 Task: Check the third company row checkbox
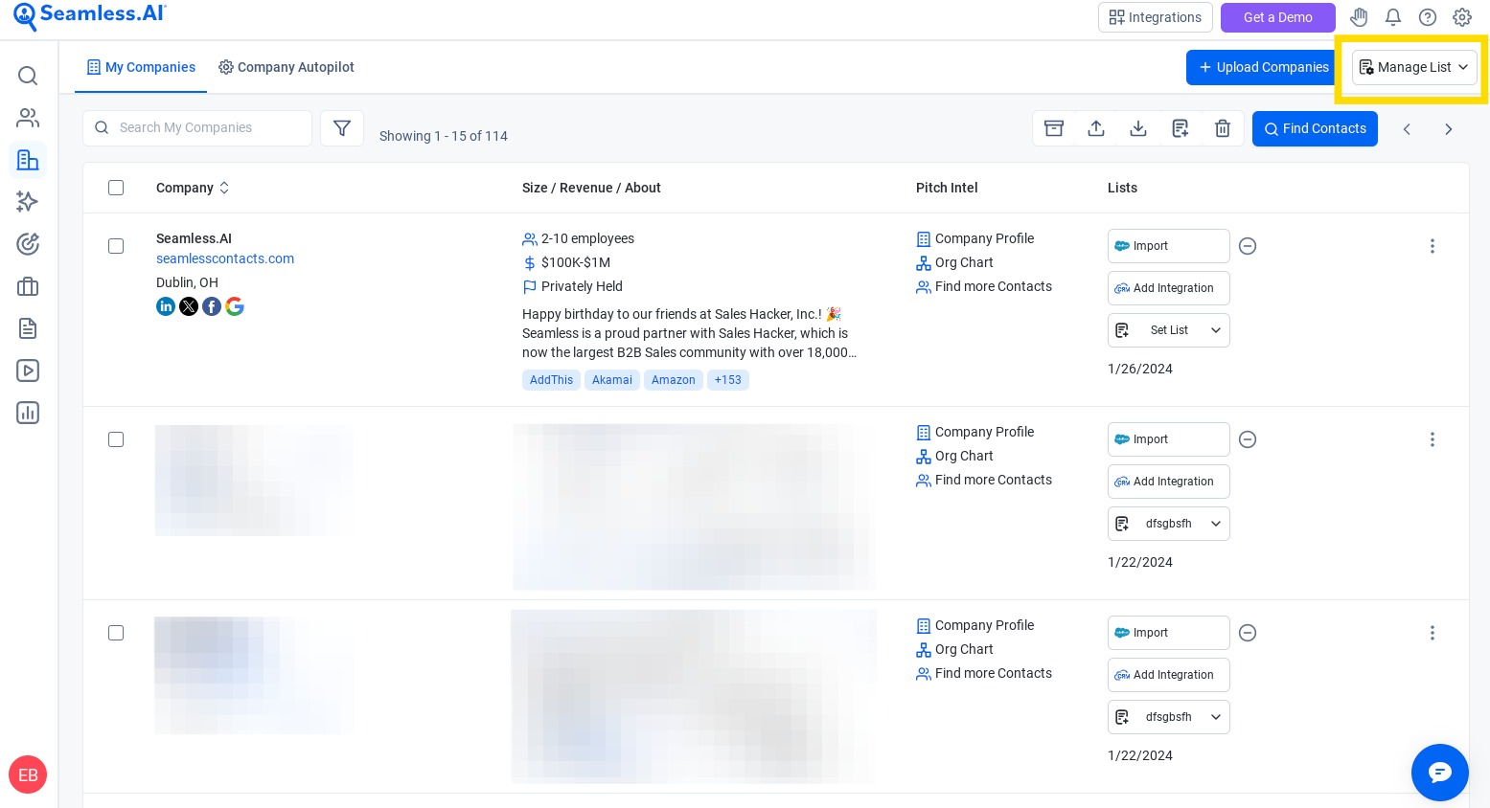tap(116, 633)
